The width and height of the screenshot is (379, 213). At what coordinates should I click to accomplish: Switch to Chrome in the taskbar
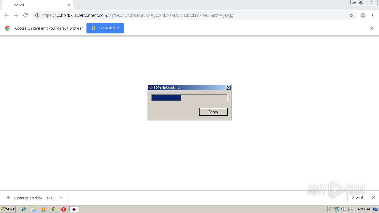(53, 209)
